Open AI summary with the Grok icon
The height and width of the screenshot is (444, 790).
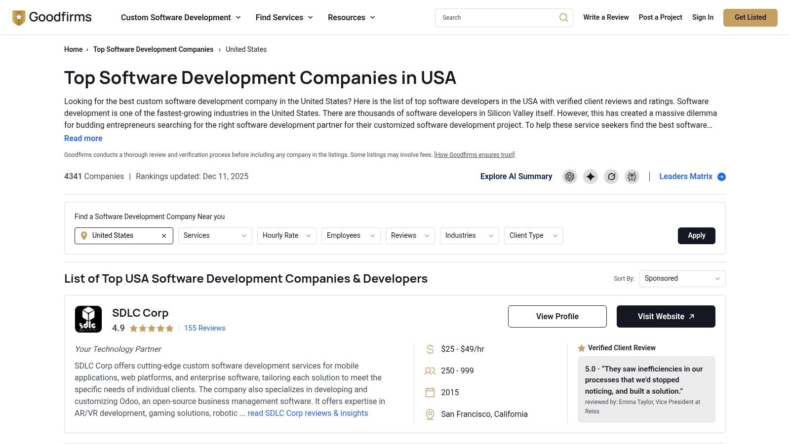(x=611, y=177)
